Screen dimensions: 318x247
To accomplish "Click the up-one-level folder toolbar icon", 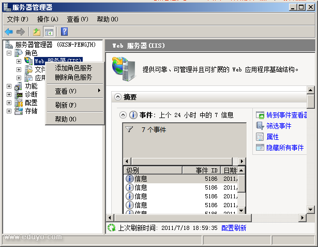I will [x=37, y=32].
